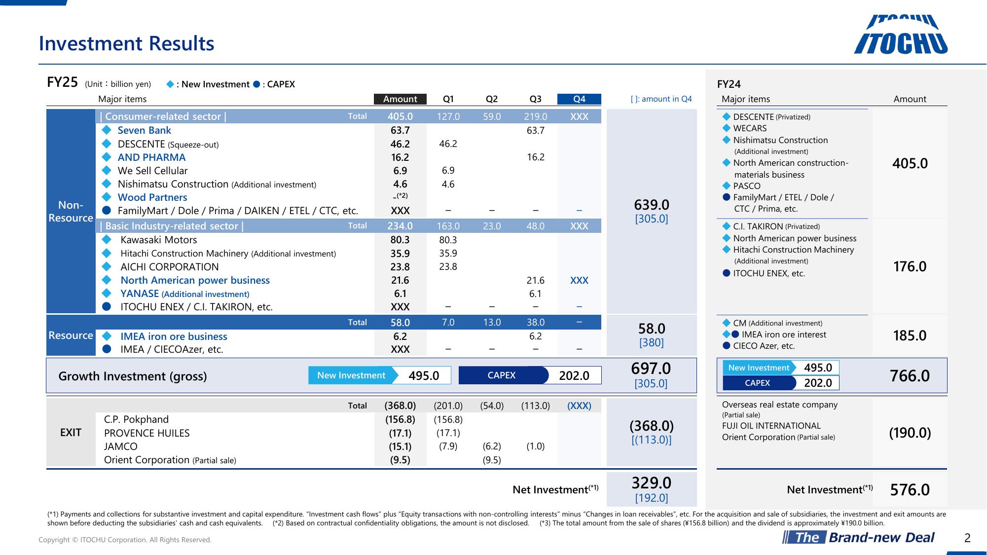Click The Brand-new Deal logo
987x555 pixels.
[858, 537]
